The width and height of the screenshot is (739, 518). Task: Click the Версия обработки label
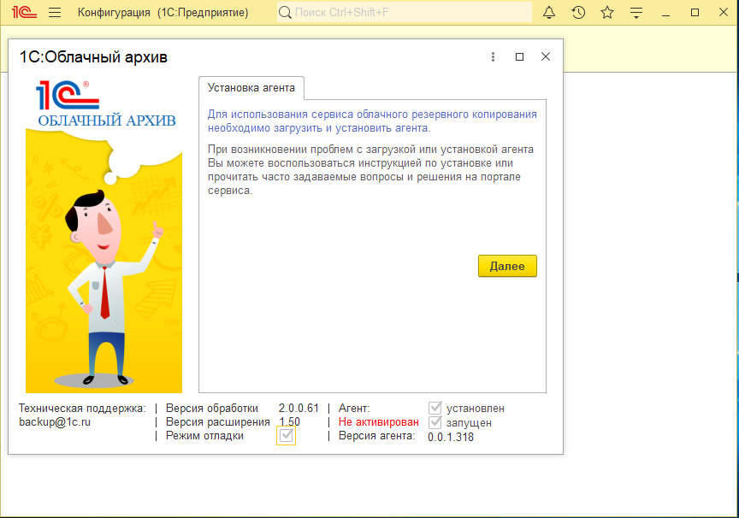coord(212,409)
